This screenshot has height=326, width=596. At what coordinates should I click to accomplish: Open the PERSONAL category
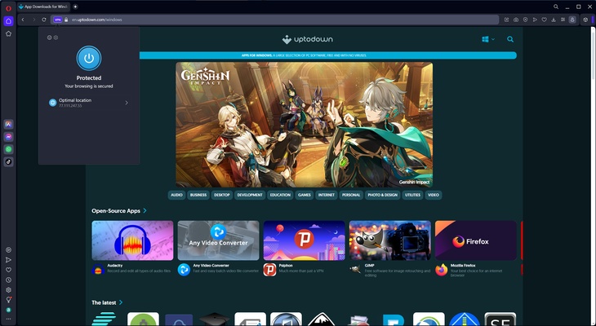pos(351,195)
